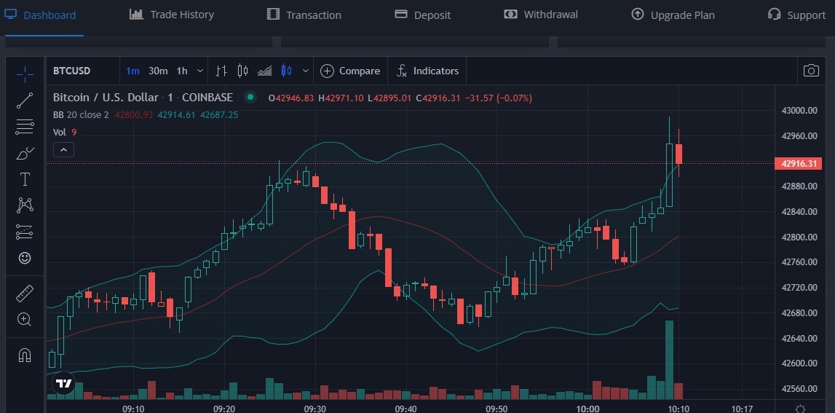Select the brush drawing tool

(25, 153)
